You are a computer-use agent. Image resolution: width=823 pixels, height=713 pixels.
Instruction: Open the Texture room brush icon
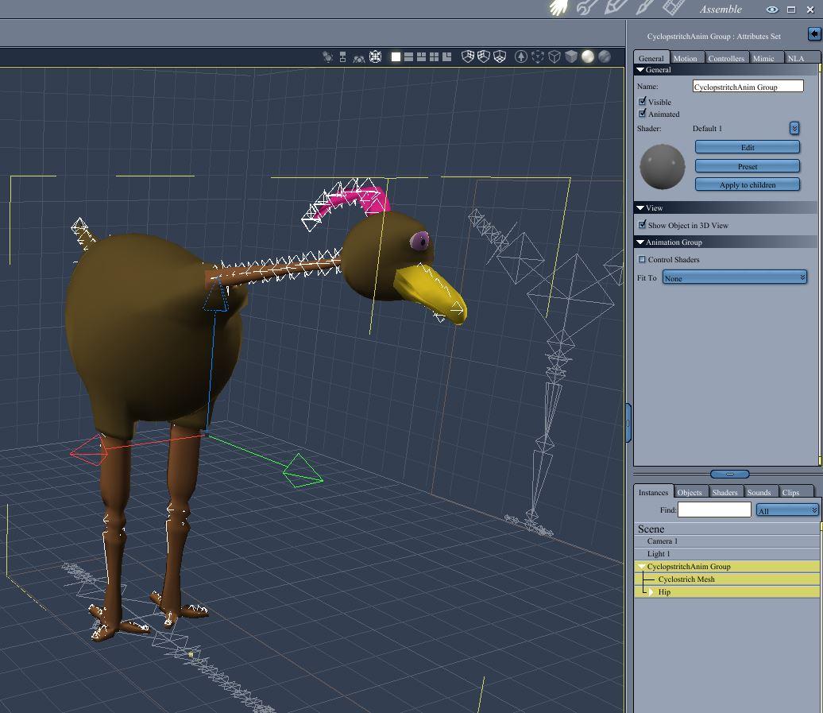[x=645, y=7]
